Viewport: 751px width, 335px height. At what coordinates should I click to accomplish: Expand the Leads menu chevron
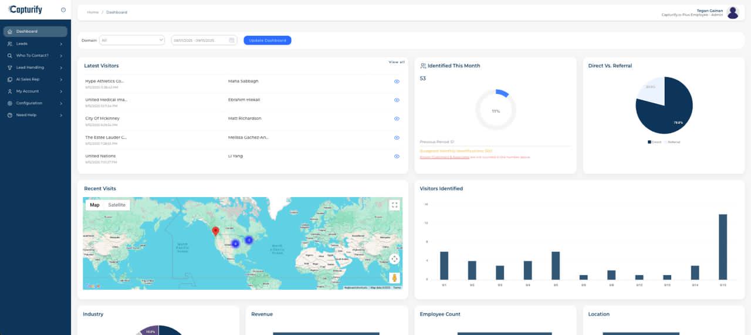pos(61,44)
